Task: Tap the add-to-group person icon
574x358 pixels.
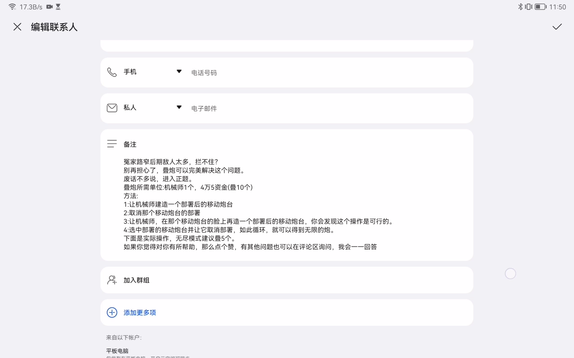Action: pos(112,280)
